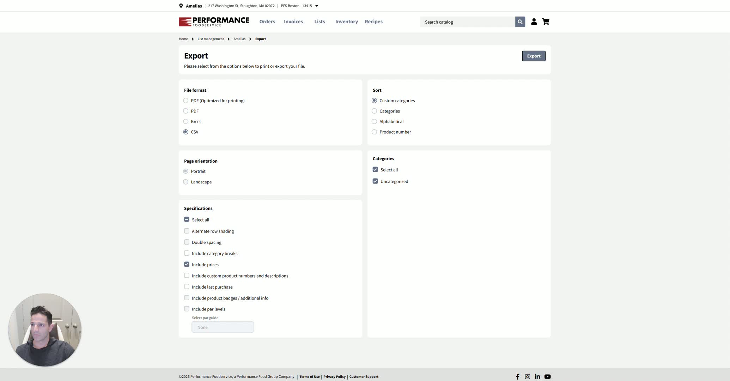Open the user account icon

tap(534, 22)
